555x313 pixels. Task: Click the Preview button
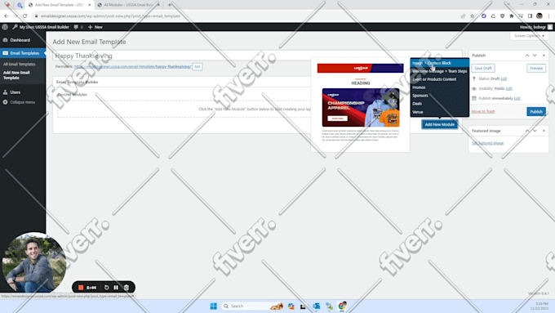(x=536, y=68)
